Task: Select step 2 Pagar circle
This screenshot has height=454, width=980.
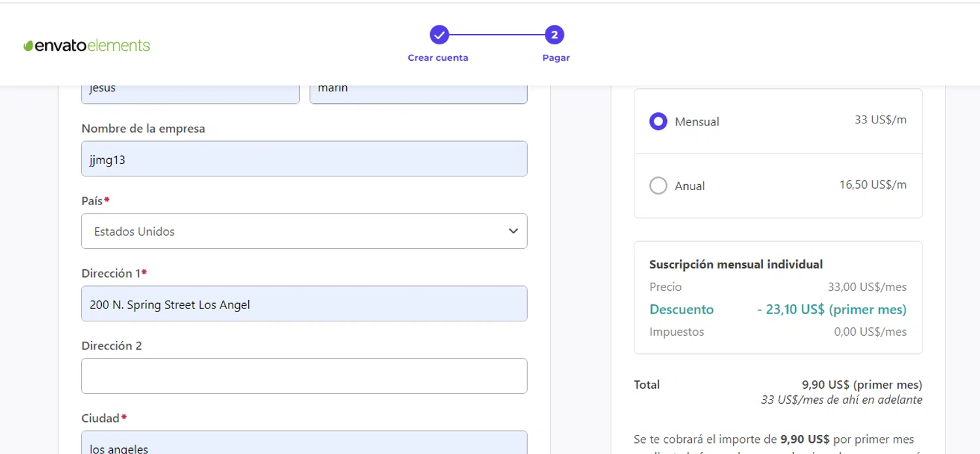Action: pyautogui.click(x=554, y=35)
